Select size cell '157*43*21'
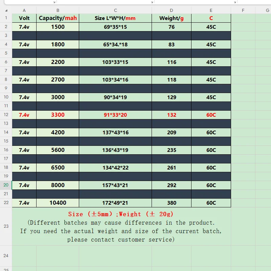This screenshot has height=271, width=271. tap(115, 185)
